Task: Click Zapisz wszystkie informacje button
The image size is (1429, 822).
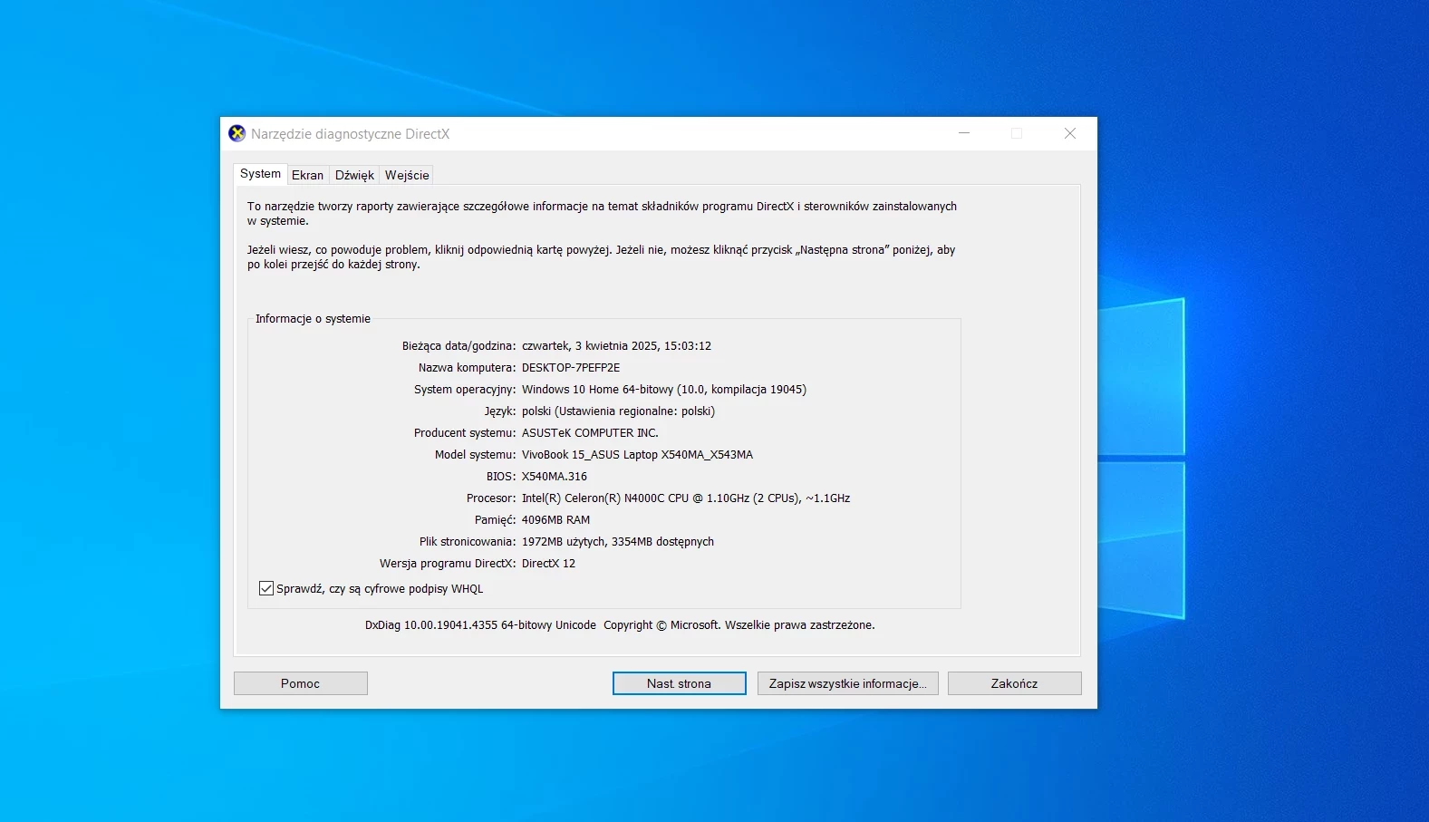Action: point(848,683)
